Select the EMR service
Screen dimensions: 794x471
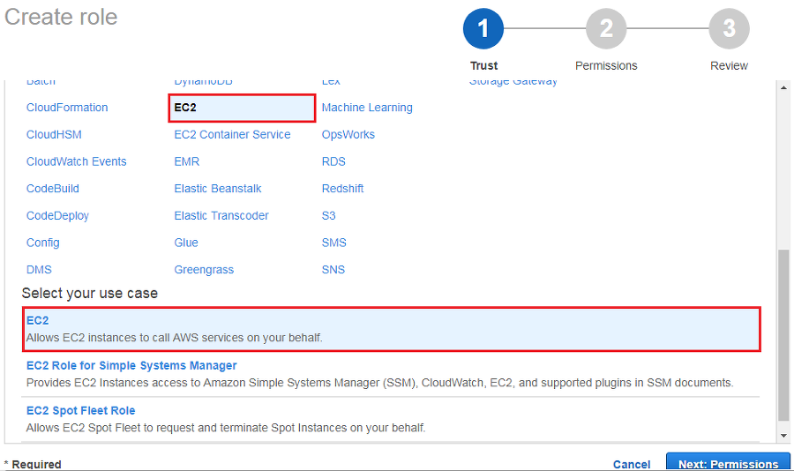point(187,161)
